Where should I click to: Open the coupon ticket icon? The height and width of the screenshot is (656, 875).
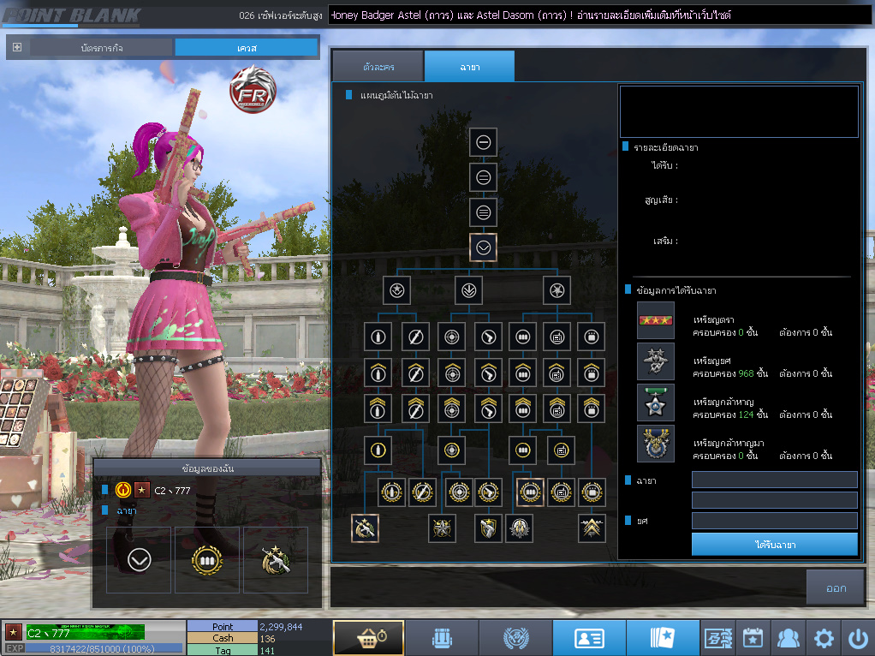coord(717,638)
